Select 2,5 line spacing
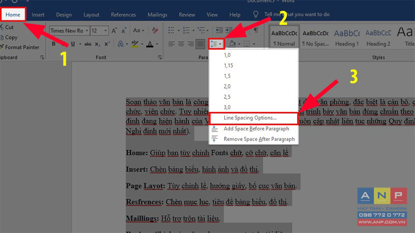The height and width of the screenshot is (233, 415). 254,97
